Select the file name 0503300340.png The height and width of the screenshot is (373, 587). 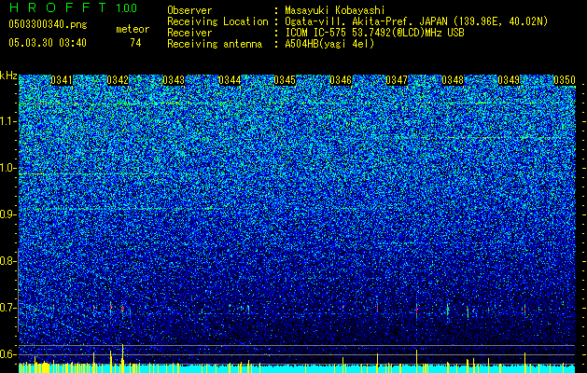pos(48,24)
